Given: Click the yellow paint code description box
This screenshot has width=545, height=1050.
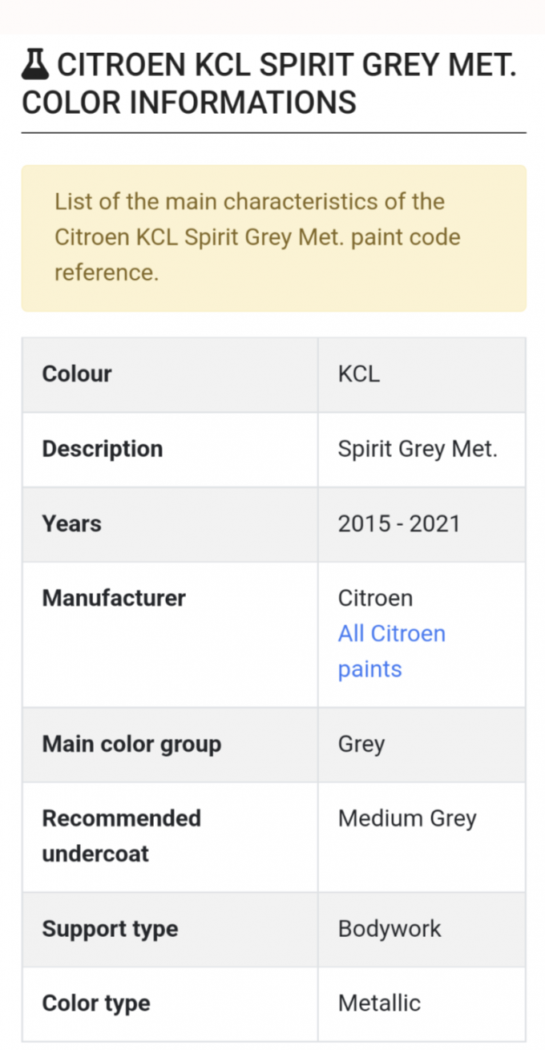Looking at the screenshot, I should point(273,237).
